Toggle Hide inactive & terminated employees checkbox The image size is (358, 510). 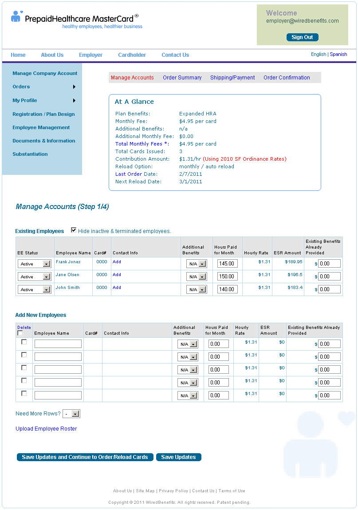point(74,230)
